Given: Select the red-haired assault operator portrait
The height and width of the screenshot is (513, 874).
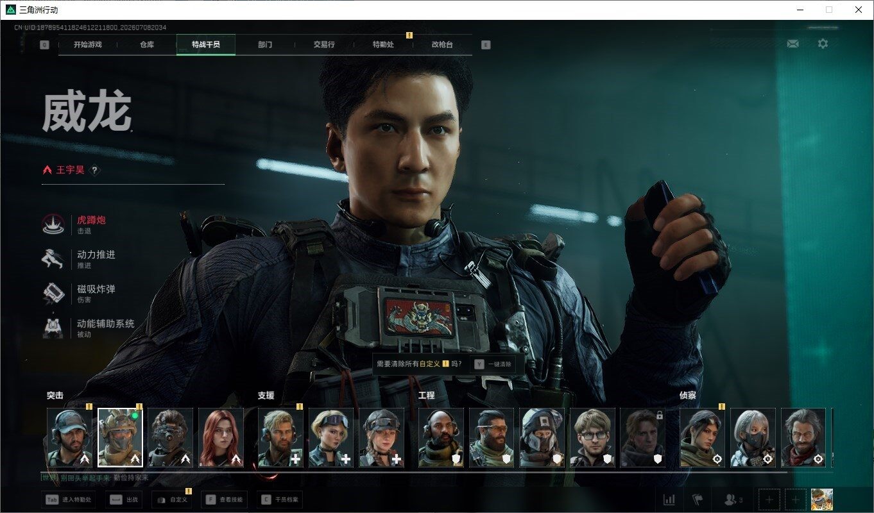Looking at the screenshot, I should 221,437.
